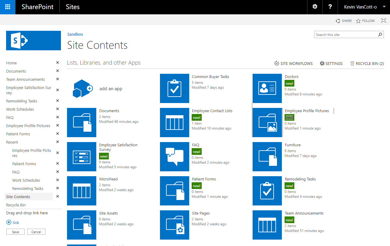390x246 pixels.
Task: Click FAQ under Recent in navigation
Action: [x=16, y=172]
